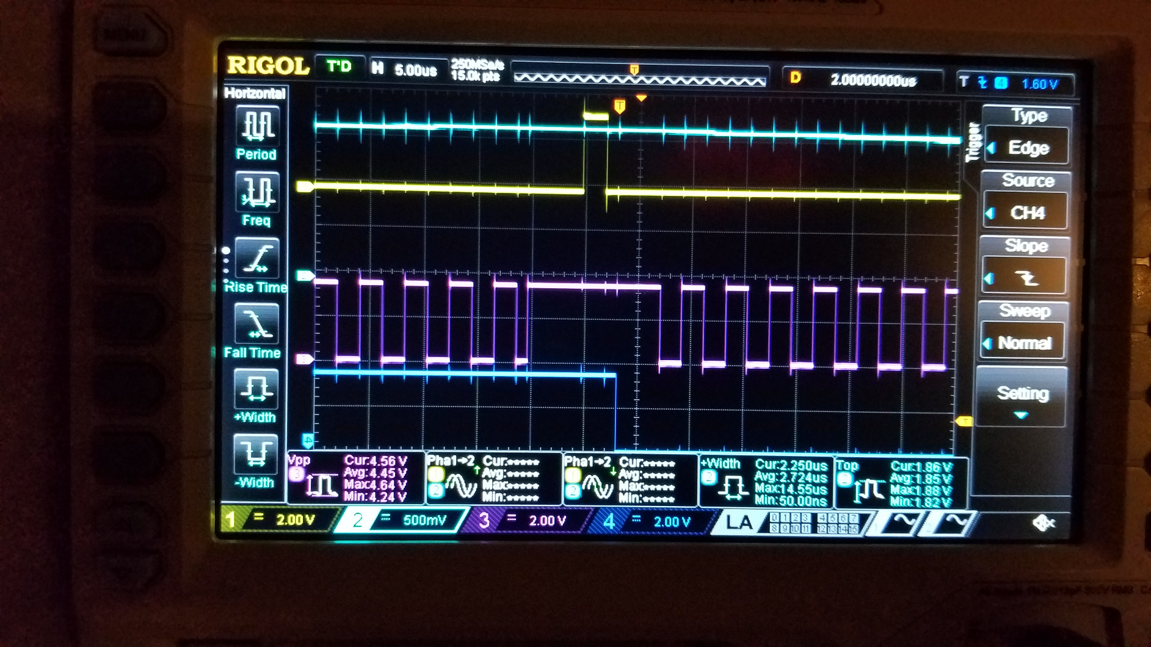This screenshot has height=647, width=1151.
Task: Tap the trigger level marker on right edge
Action: tap(964, 421)
